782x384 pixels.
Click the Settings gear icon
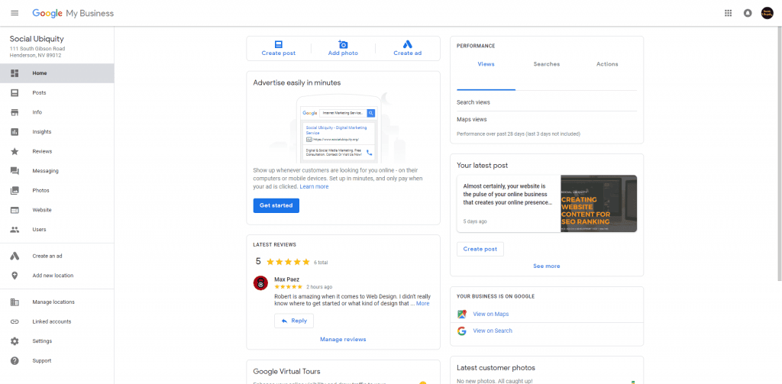[x=15, y=341]
